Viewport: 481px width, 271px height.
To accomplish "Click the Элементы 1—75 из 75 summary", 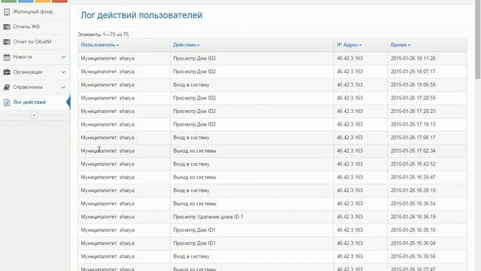I will pos(103,35).
